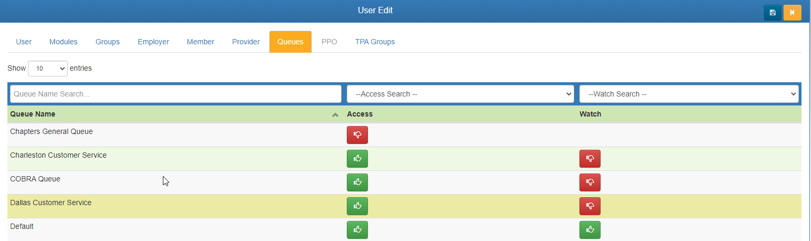This screenshot has height=241, width=811.
Task: Select the Provider tab
Action: point(246,42)
